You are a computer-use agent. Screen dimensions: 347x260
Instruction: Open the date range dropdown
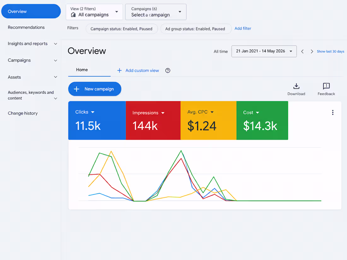click(x=264, y=51)
